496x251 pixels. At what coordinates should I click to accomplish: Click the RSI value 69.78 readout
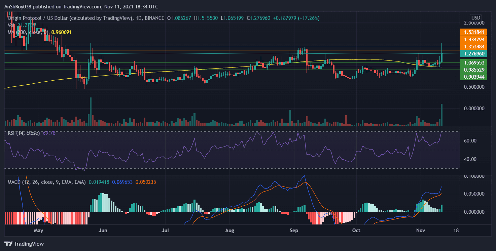coord(49,132)
